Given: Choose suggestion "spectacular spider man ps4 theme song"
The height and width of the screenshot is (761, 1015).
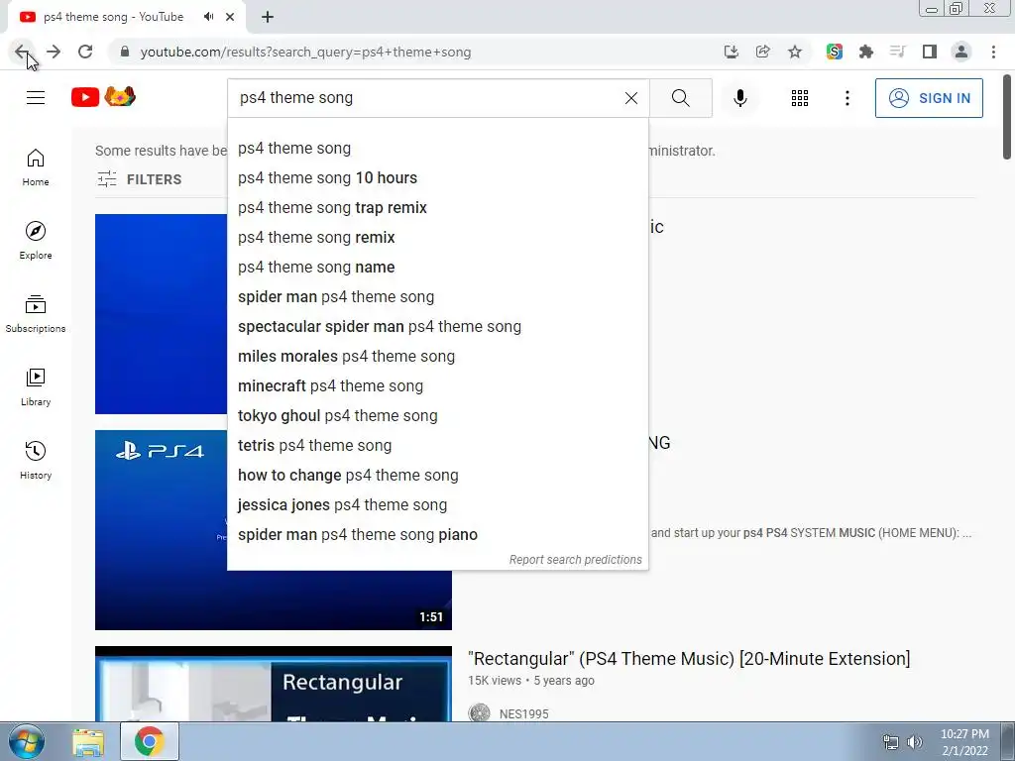Looking at the screenshot, I should (437, 327).
